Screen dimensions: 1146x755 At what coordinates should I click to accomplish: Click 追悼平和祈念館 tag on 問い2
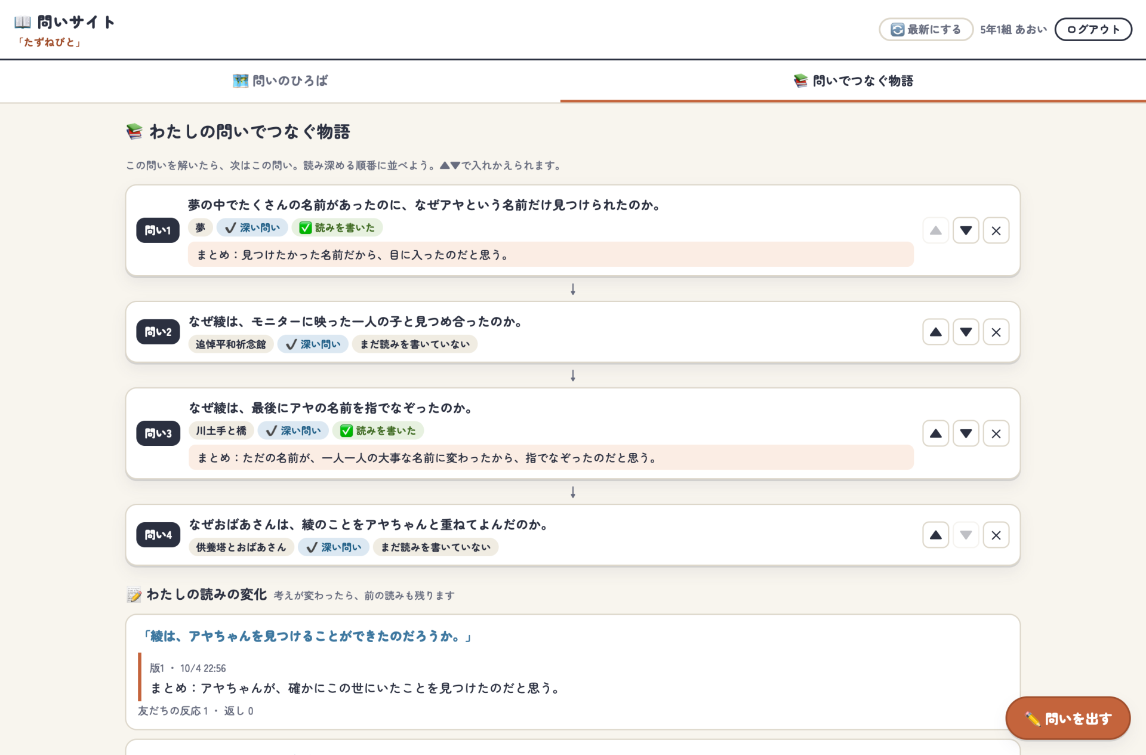231,344
